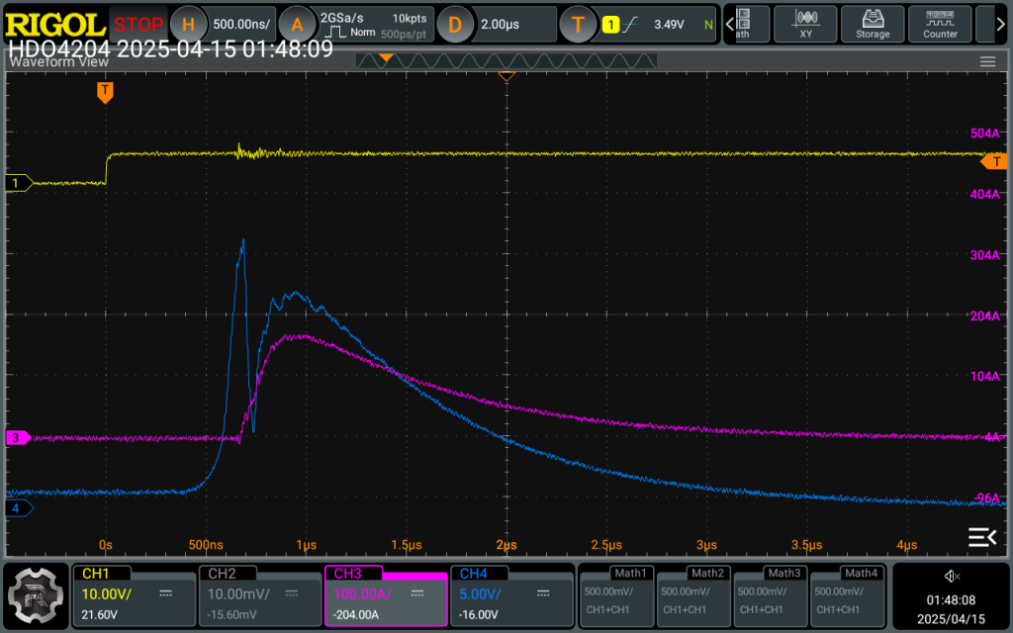
Task: Click the RIGOL logo
Action: (x=54, y=25)
